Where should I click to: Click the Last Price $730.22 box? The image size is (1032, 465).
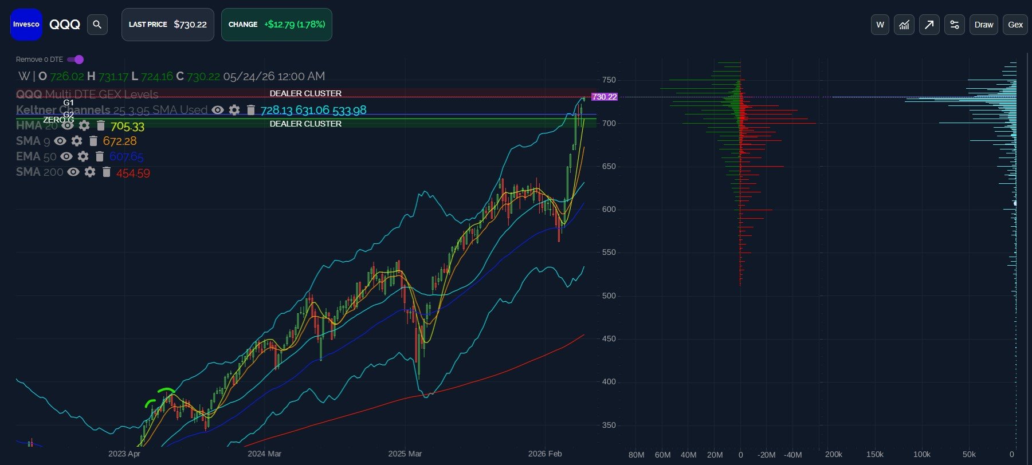coord(168,25)
